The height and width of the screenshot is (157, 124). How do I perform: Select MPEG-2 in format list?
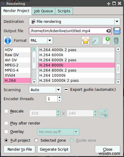[17, 65]
